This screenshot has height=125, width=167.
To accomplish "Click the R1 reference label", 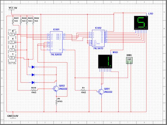I will click(83, 88).
